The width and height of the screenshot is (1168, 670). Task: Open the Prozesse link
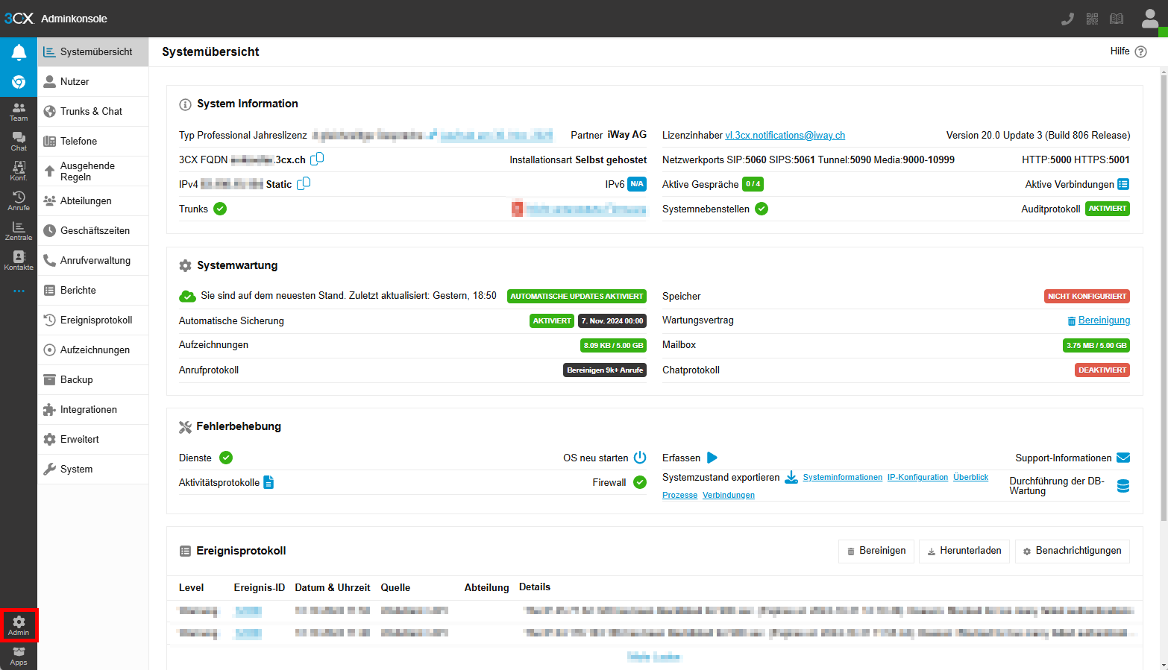(x=679, y=495)
